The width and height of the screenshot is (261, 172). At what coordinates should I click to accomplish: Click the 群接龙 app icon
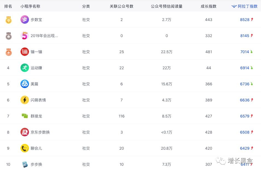tap(25, 116)
